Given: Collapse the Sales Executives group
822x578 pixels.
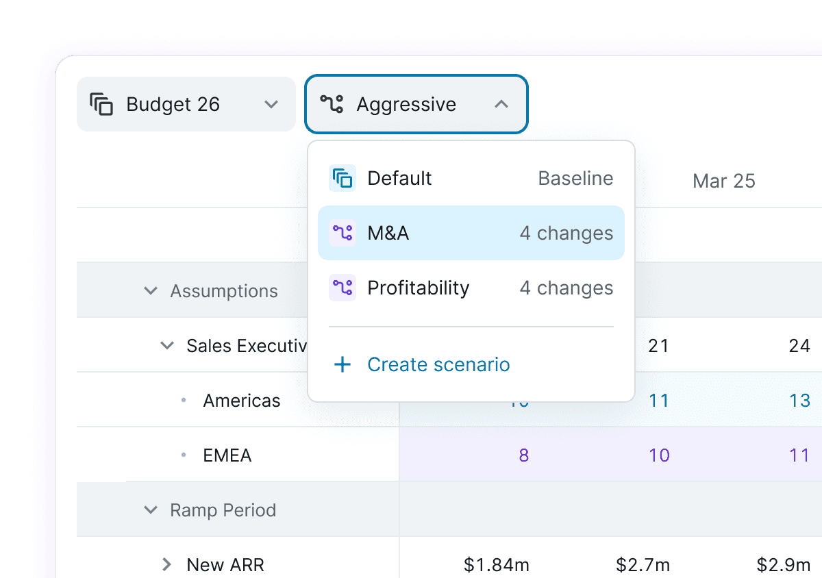Looking at the screenshot, I should tap(167, 346).
